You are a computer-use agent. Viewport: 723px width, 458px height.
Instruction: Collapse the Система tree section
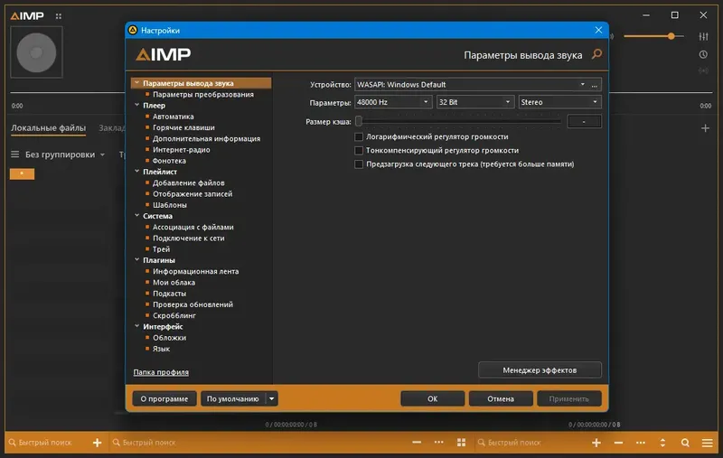click(x=137, y=216)
